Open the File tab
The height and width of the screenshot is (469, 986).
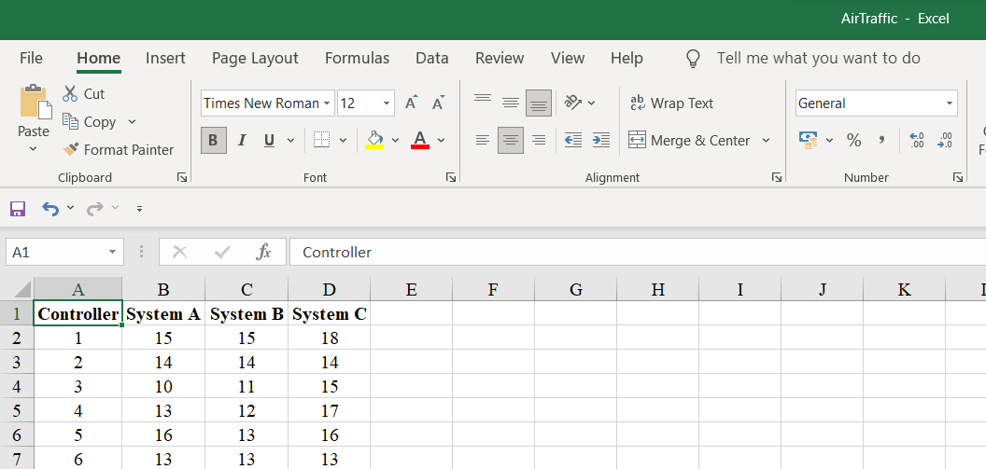point(32,59)
